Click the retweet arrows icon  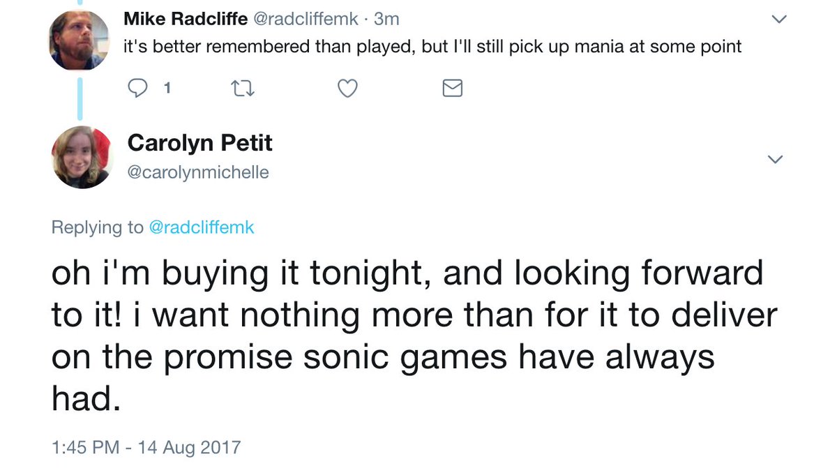242,89
